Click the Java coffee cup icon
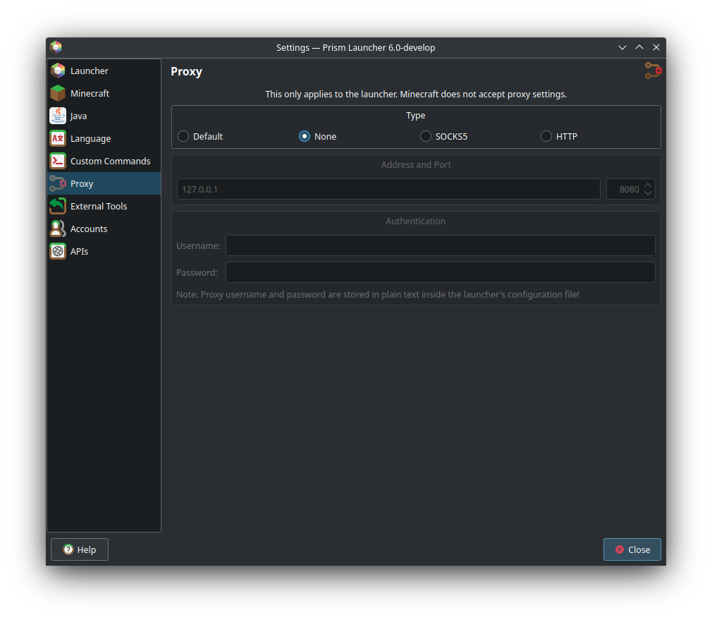 (58, 116)
